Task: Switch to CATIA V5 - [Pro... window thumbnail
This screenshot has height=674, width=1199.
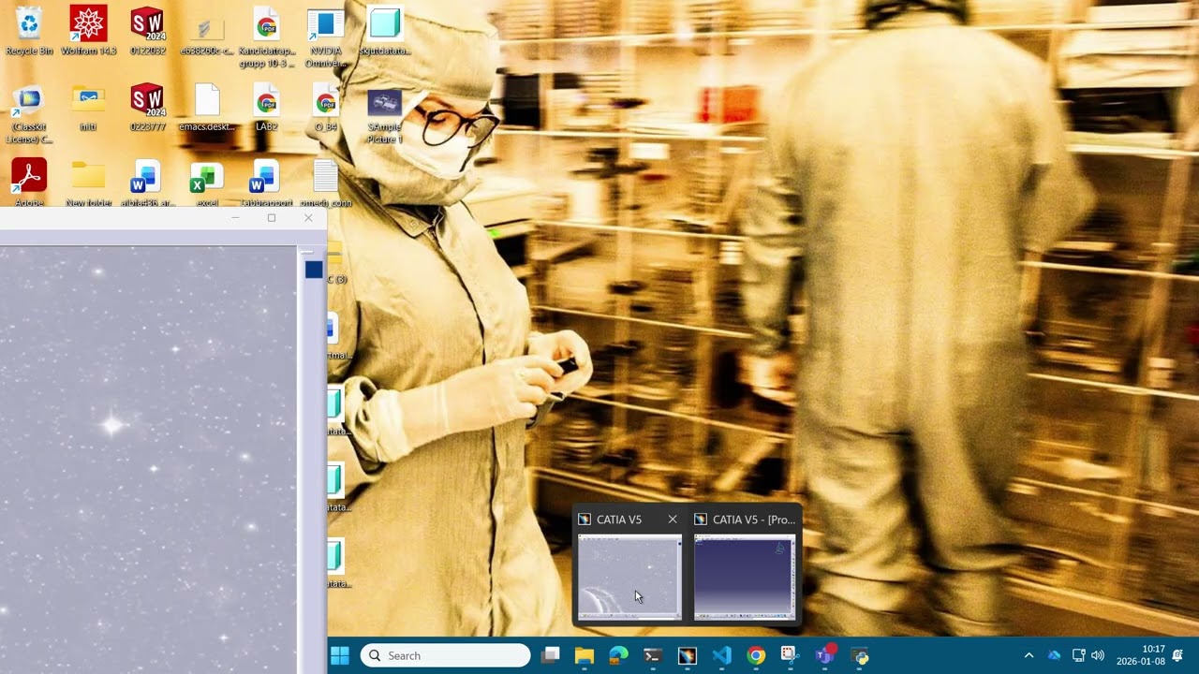Action: click(x=745, y=577)
